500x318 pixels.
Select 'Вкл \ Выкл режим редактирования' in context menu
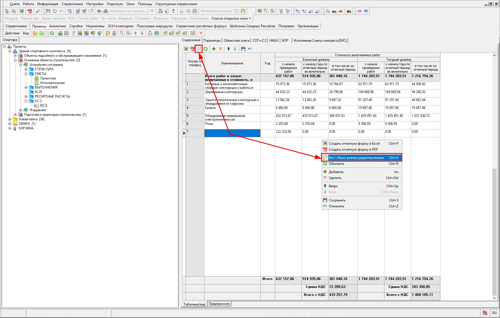point(356,158)
